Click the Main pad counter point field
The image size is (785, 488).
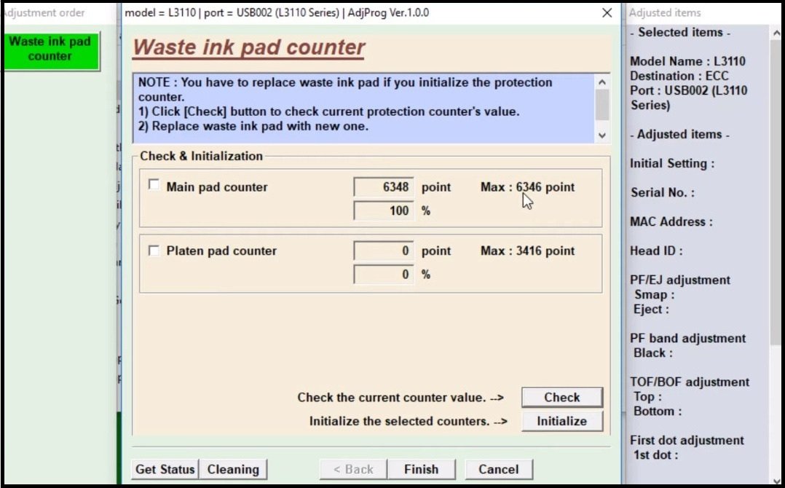point(384,187)
